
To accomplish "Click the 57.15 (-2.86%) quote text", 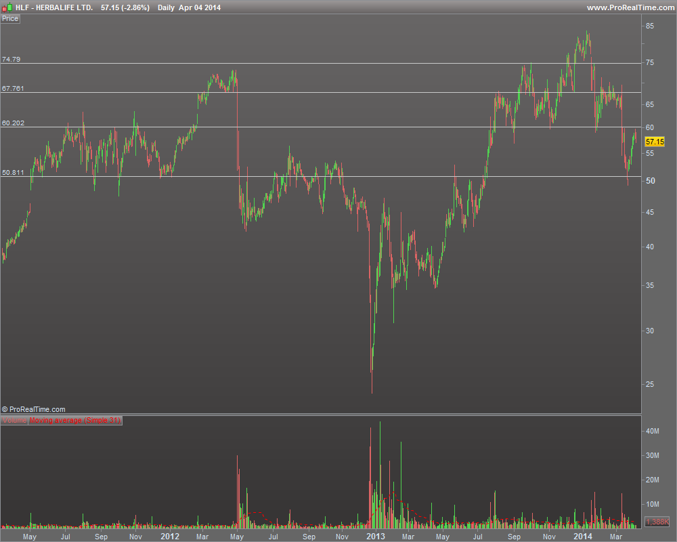I will (125, 7).
